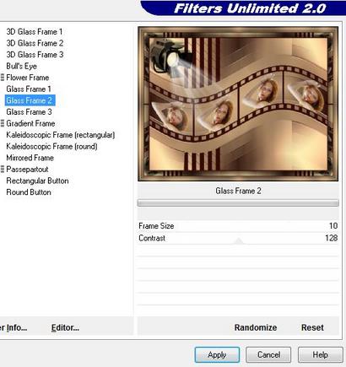Choose Round Button filter
346x367 pixels.
29,192
